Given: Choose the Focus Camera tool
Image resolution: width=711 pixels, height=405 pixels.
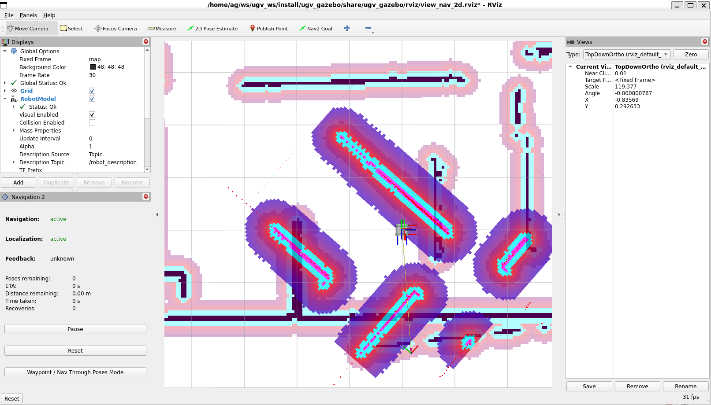Looking at the screenshot, I should [x=115, y=29].
